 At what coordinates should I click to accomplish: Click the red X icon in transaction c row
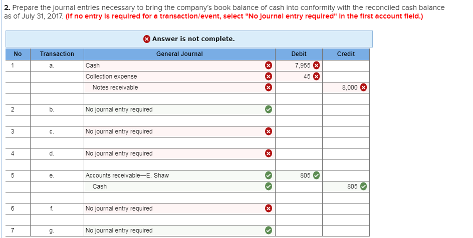[x=269, y=131]
